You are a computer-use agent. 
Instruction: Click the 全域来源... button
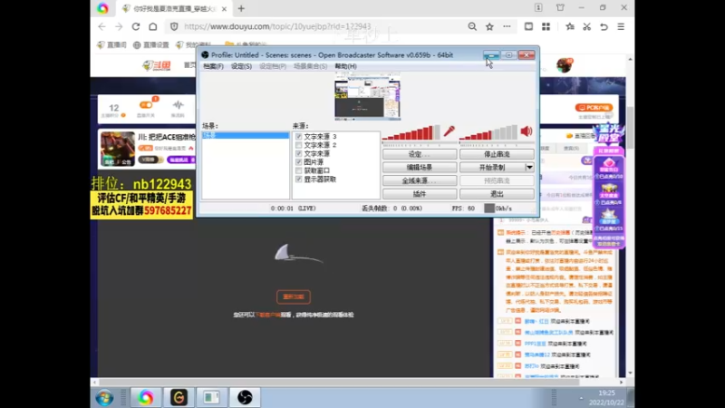coord(420,180)
